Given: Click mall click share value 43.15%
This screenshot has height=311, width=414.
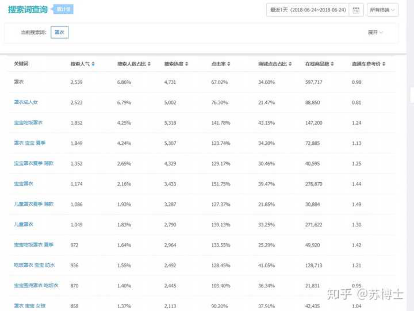Looking at the screenshot, I should coord(266,123).
